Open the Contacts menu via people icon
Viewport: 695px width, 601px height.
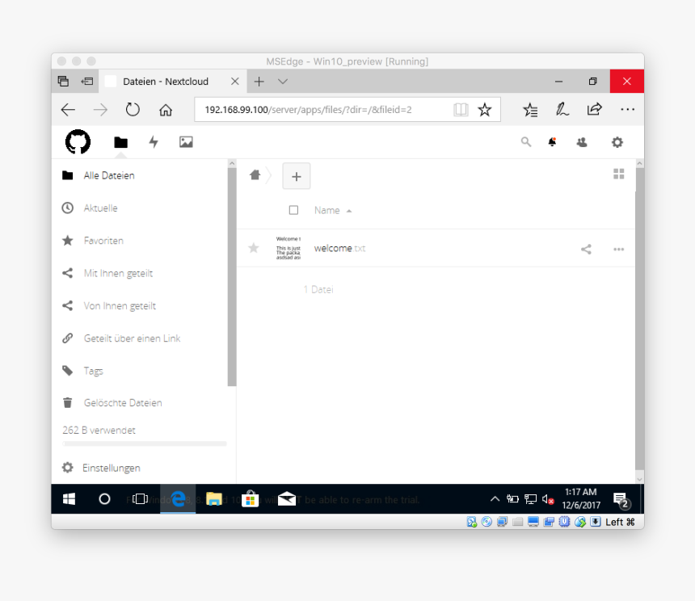tap(581, 142)
